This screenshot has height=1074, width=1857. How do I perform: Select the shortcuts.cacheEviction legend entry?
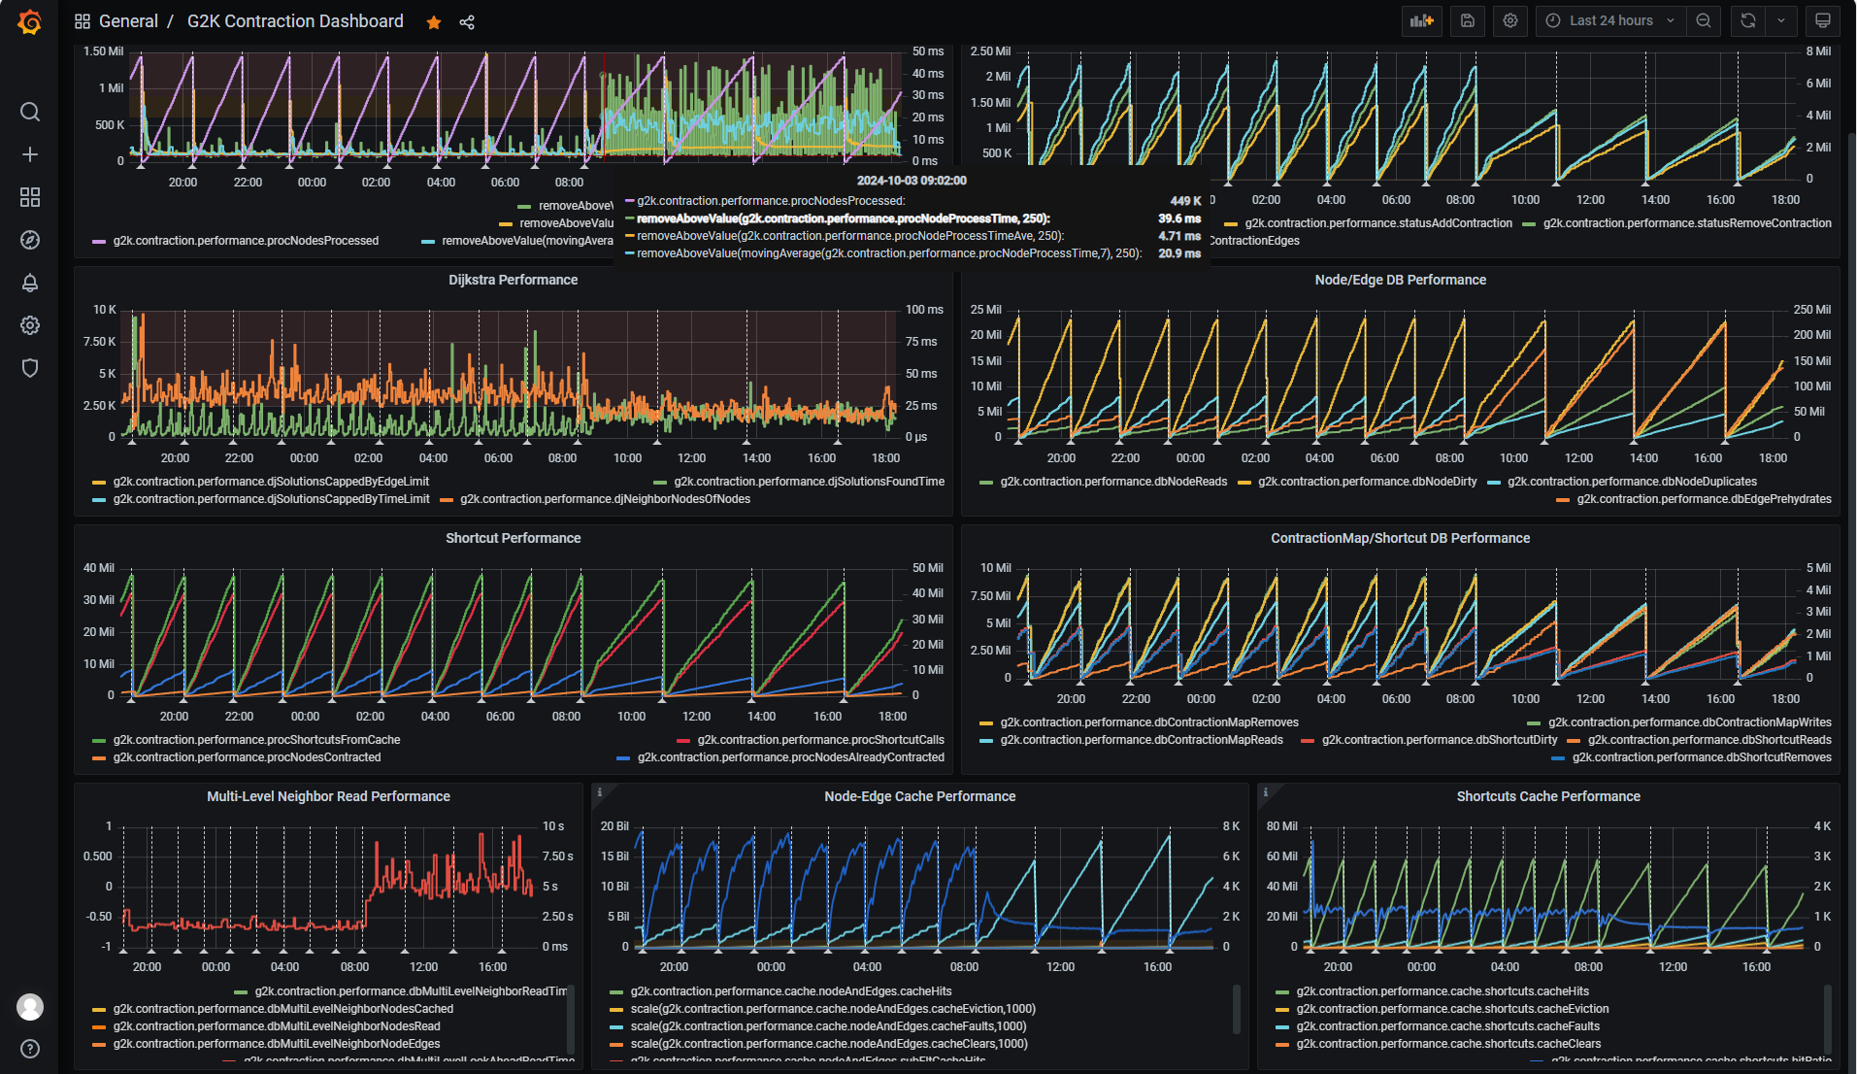[1452, 1009]
